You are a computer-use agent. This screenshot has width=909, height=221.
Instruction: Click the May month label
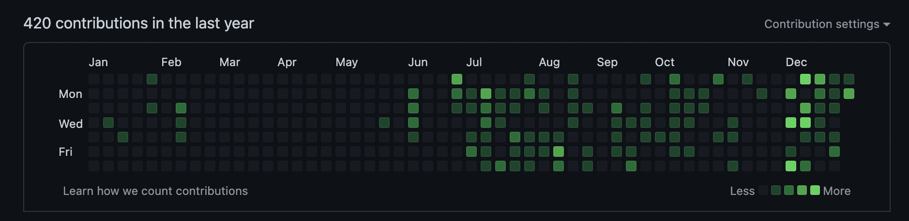pyautogui.click(x=347, y=62)
